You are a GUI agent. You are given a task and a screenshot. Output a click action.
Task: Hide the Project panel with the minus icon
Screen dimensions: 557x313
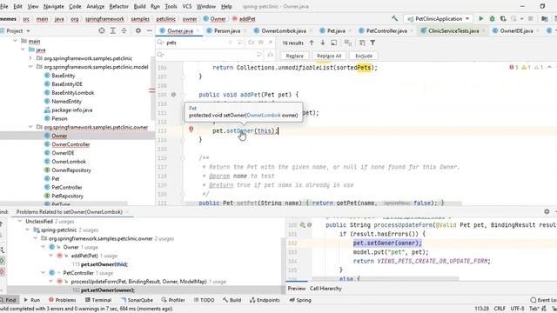tap(150, 31)
